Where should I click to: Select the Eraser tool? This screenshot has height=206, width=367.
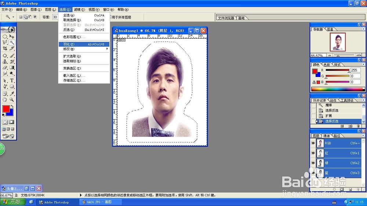point(5,67)
